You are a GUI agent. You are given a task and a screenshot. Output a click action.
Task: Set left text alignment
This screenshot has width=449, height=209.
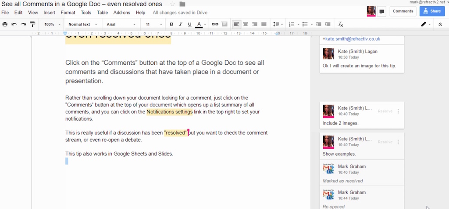pos(236,24)
